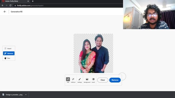Screen dimensions: 175x98
Task: Select the Pan hand tool
Action: pos(9,58)
